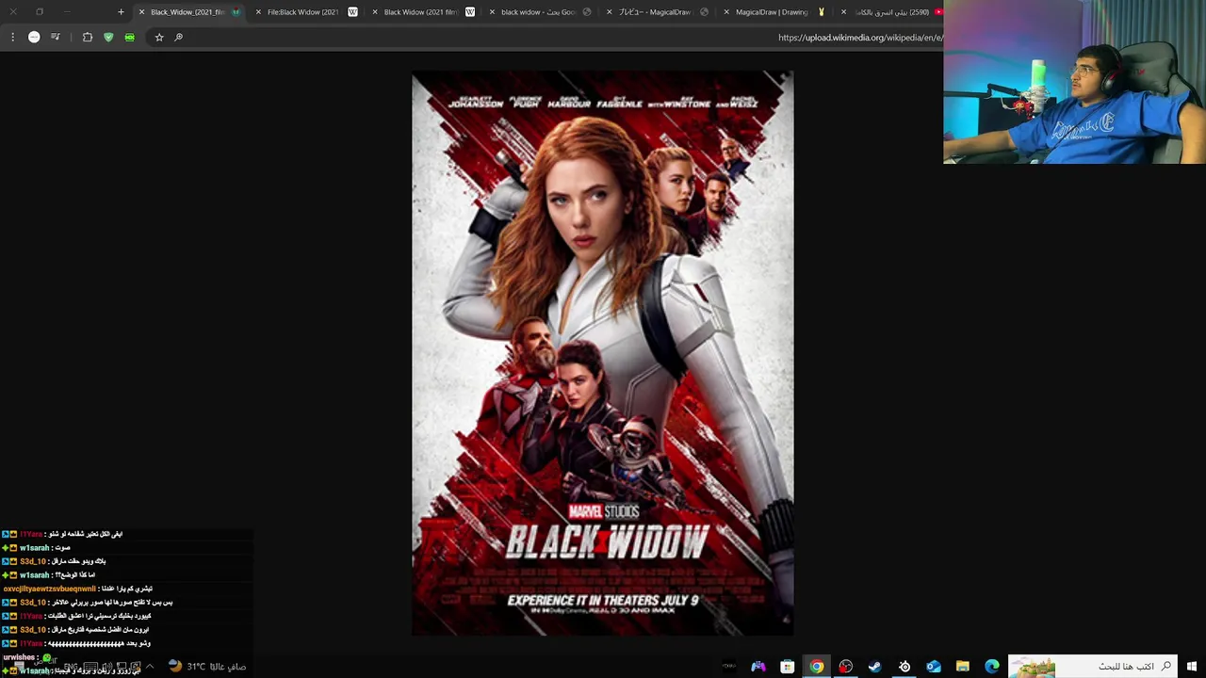Open the game controller app on taskbar
This screenshot has width=1206, height=678.
click(x=758, y=667)
